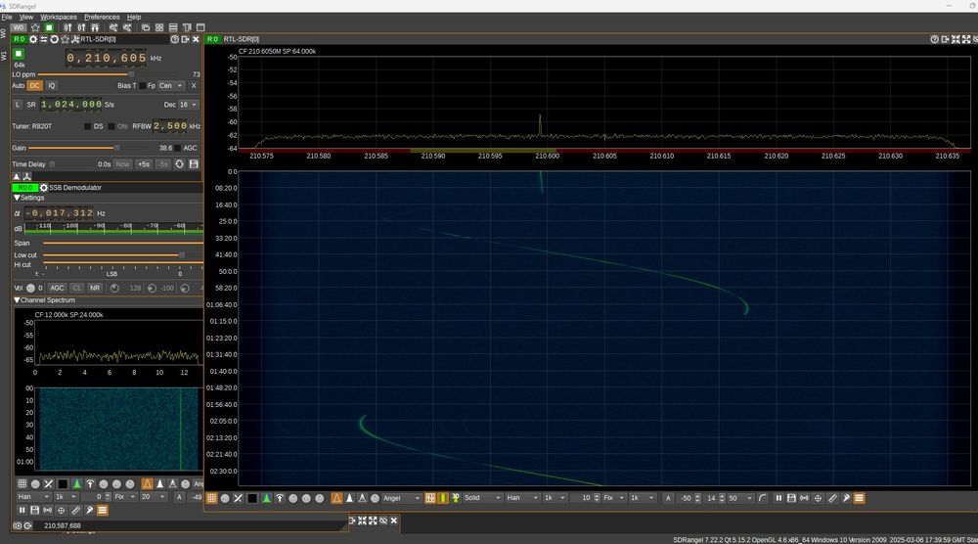Clear main spectrum X icon
978x544 pixels.
point(238,498)
